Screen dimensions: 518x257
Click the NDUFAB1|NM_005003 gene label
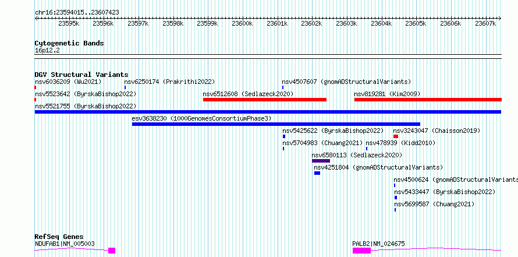coord(65,244)
